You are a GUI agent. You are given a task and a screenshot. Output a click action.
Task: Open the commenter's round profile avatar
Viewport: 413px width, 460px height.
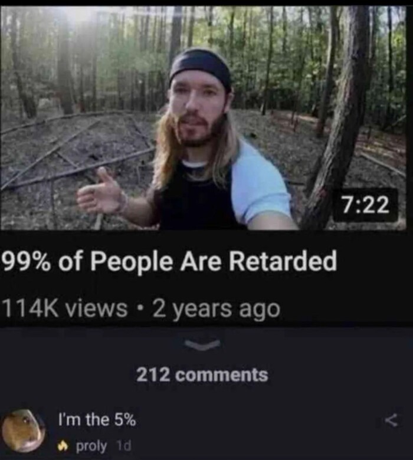click(x=24, y=430)
